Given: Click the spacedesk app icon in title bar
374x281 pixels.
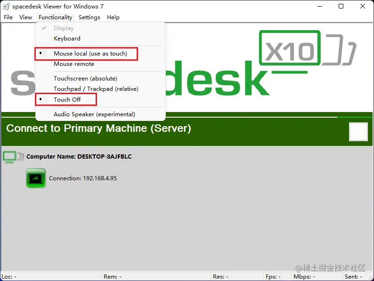Looking at the screenshot, I should [6, 6].
